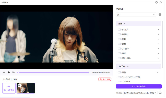Click the 動画編集 window title

pyautogui.click(x=5, y=2)
